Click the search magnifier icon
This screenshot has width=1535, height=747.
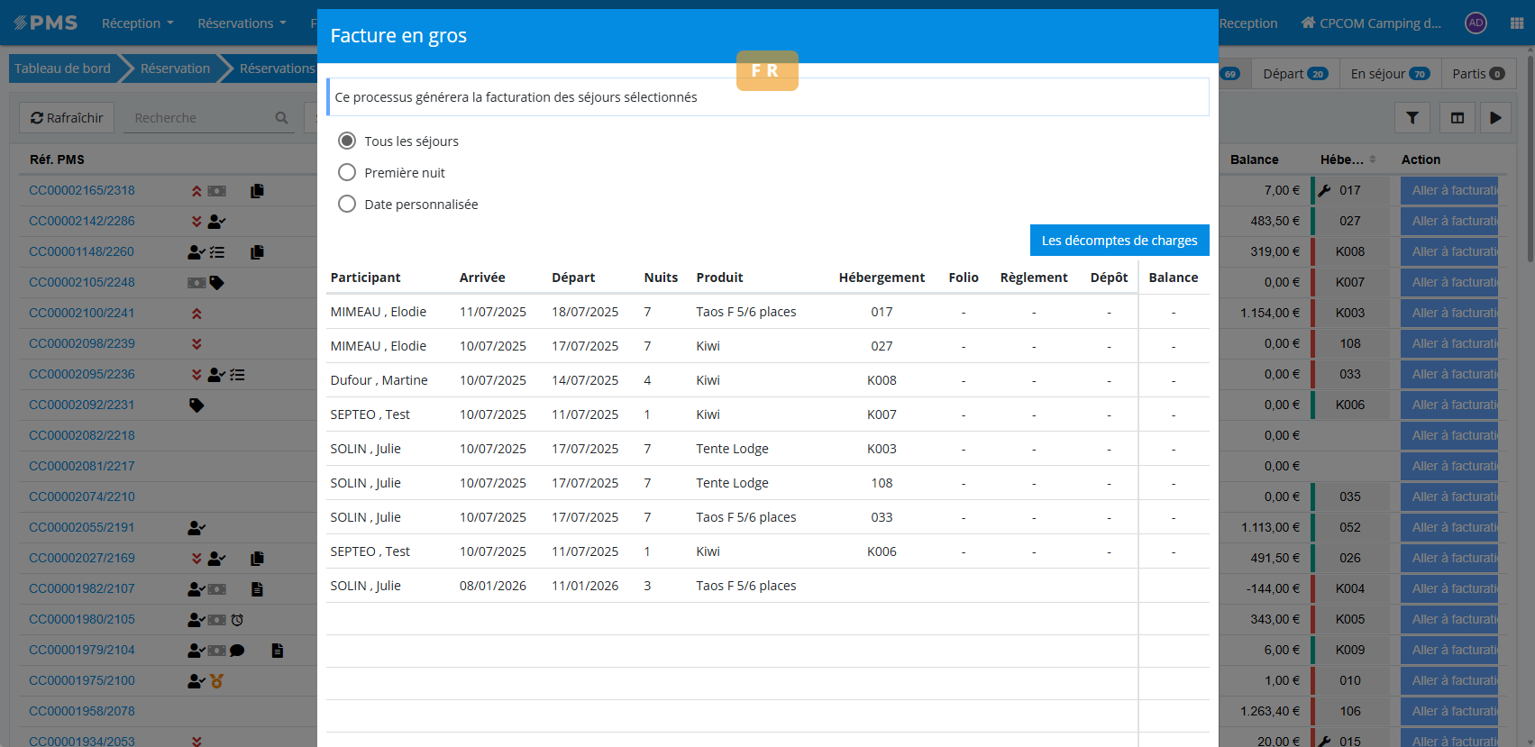[x=281, y=118]
